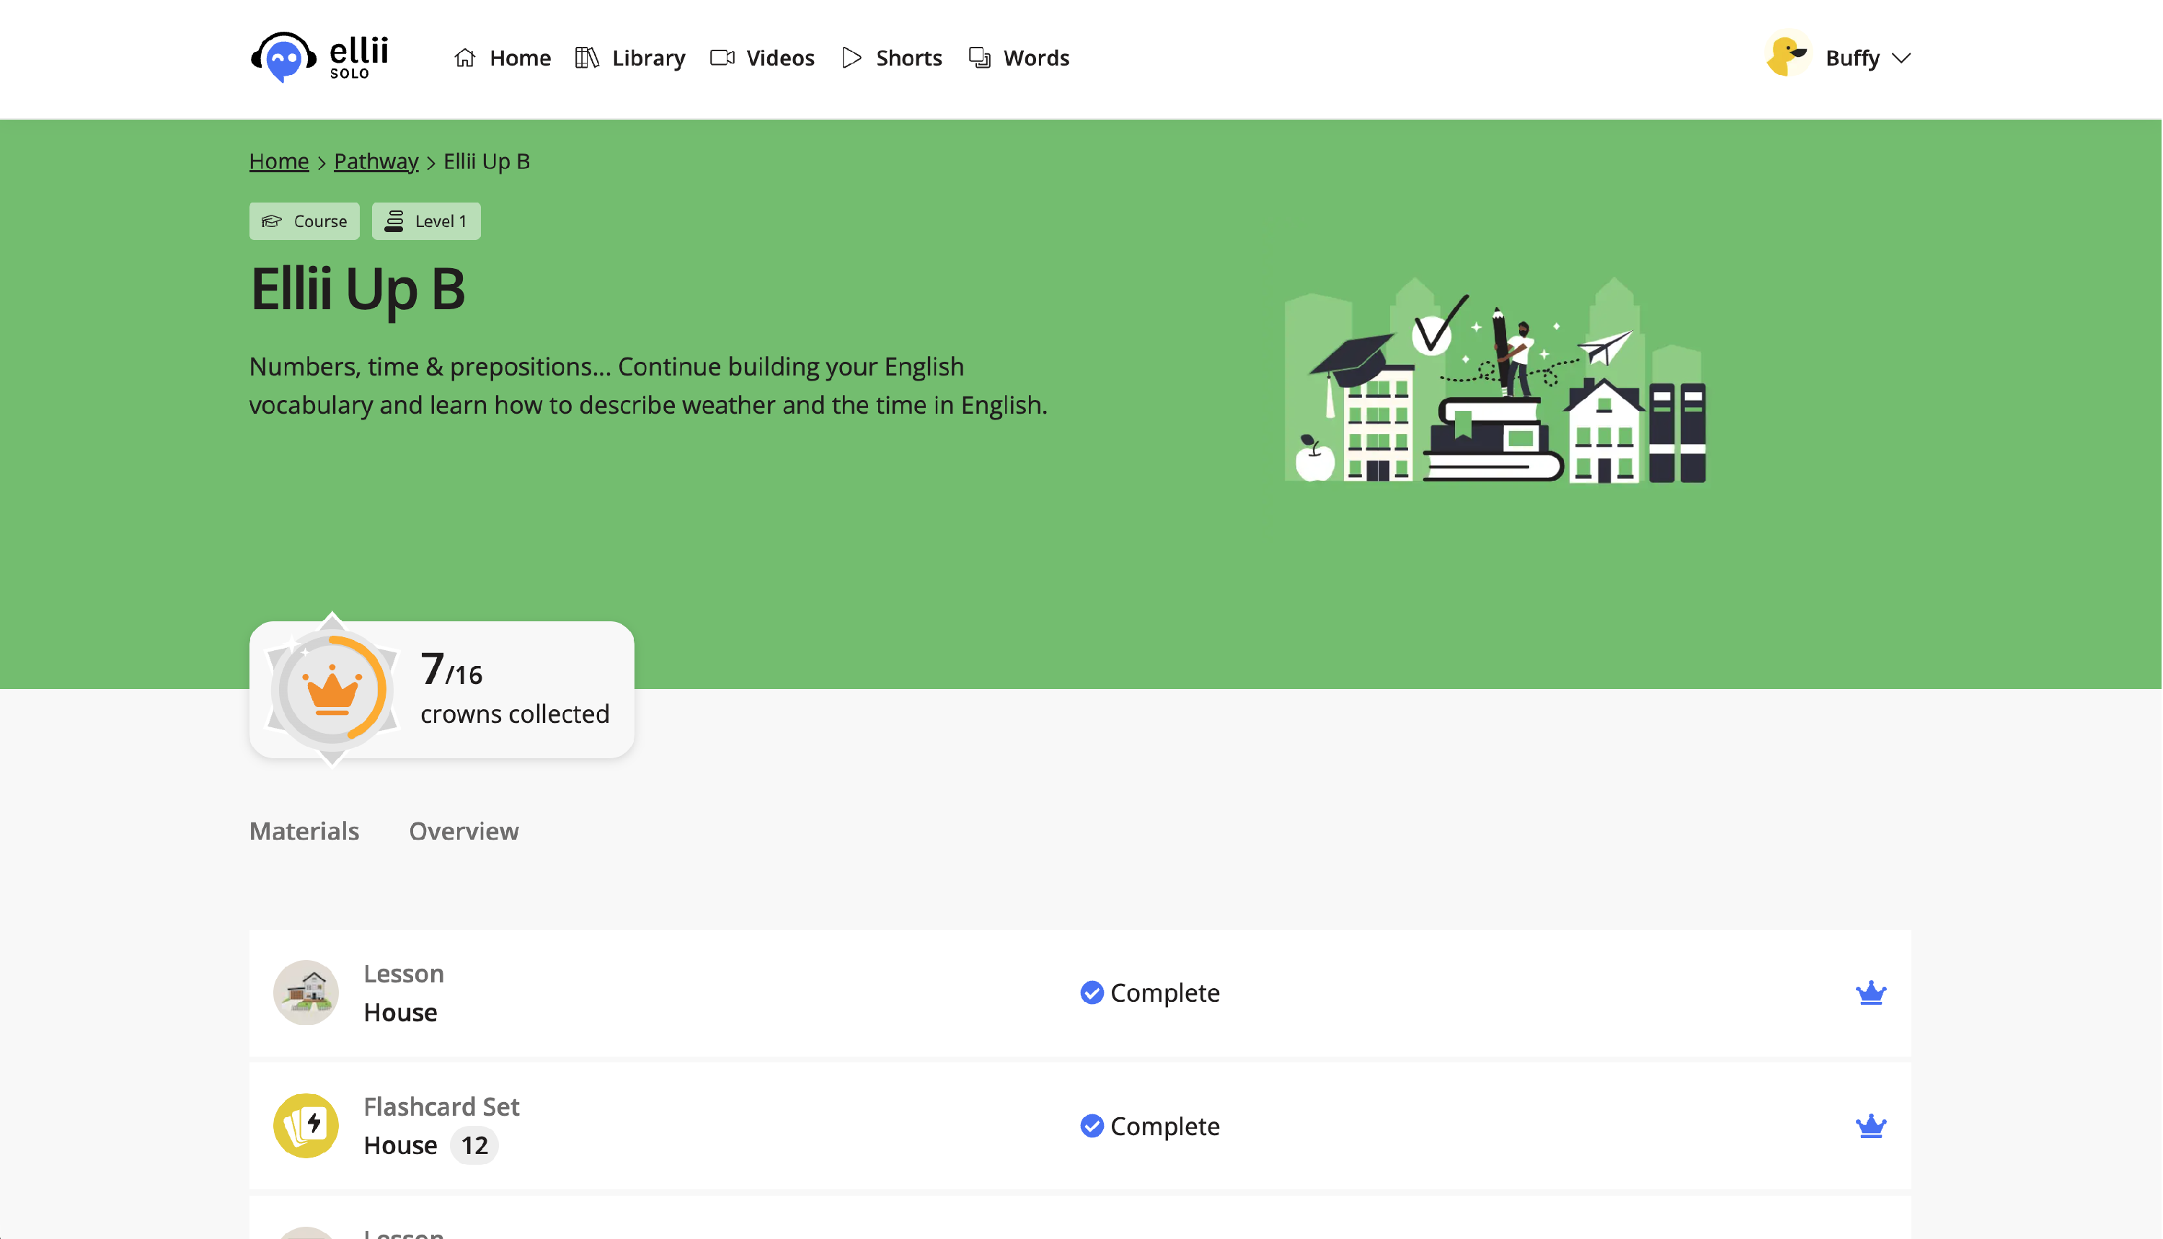Click the crown icon on Flashcard Set row

(x=1871, y=1127)
